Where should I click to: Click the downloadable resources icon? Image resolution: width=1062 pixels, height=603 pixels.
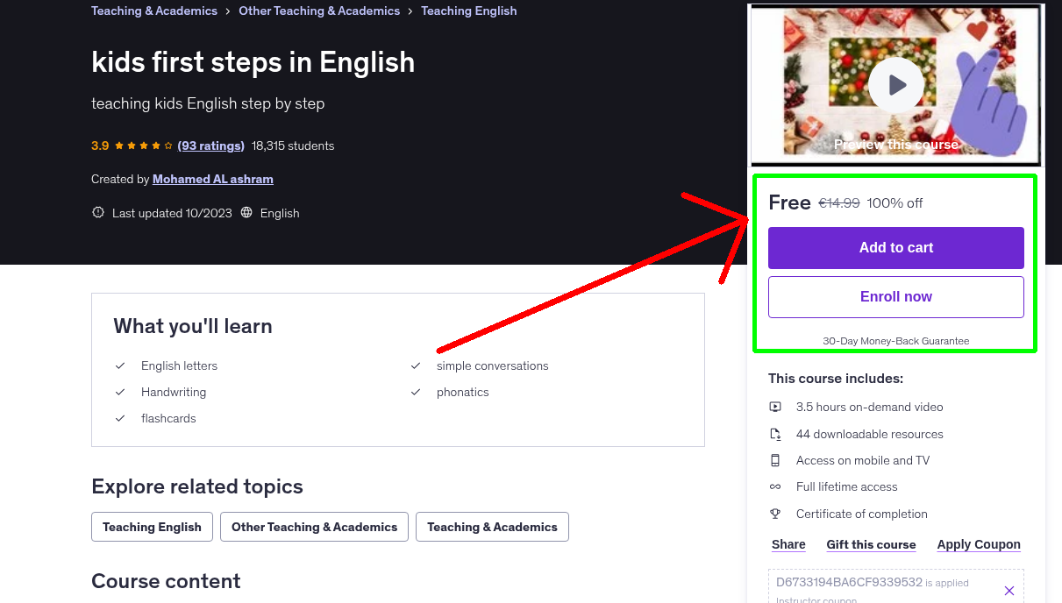(x=775, y=434)
